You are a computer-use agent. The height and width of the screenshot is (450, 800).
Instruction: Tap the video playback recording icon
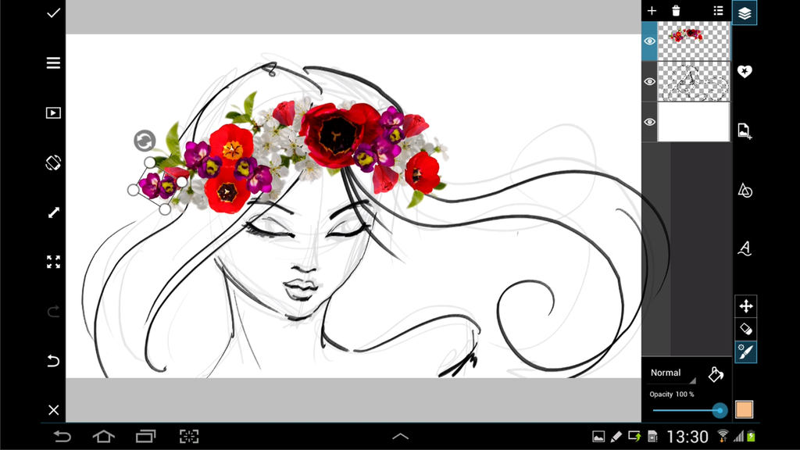click(x=54, y=112)
